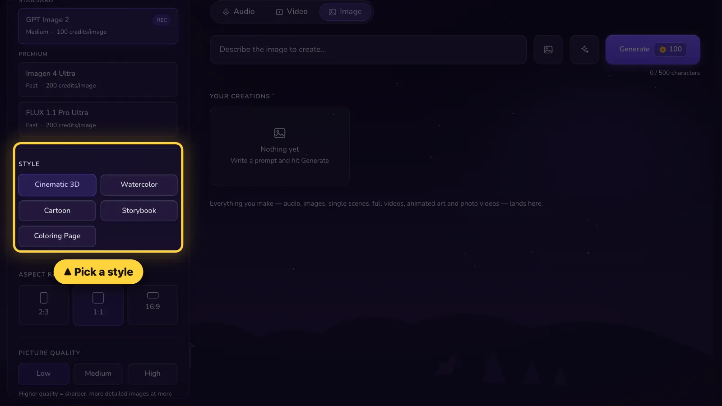Select the FLUX 1.1 Pro Ultra model
722x406 pixels.
click(x=98, y=119)
